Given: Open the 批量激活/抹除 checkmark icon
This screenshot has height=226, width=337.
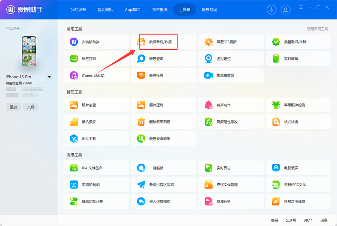Looking at the screenshot, I should coord(276,42).
